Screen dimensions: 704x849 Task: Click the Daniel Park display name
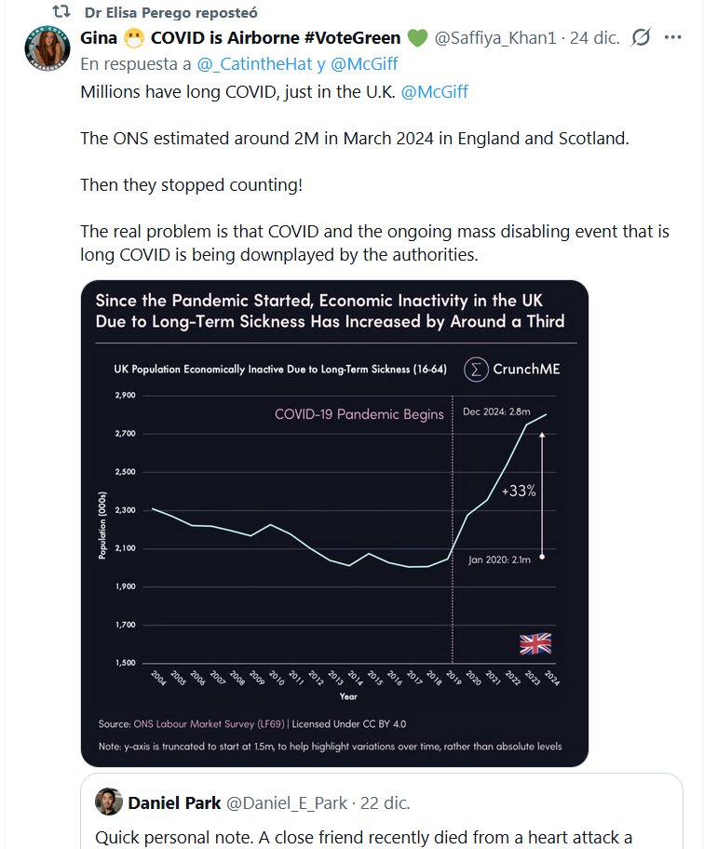click(175, 802)
